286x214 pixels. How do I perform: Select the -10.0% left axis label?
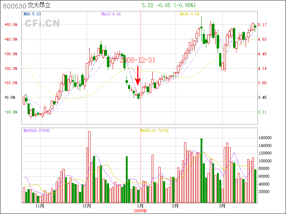coord(11,112)
